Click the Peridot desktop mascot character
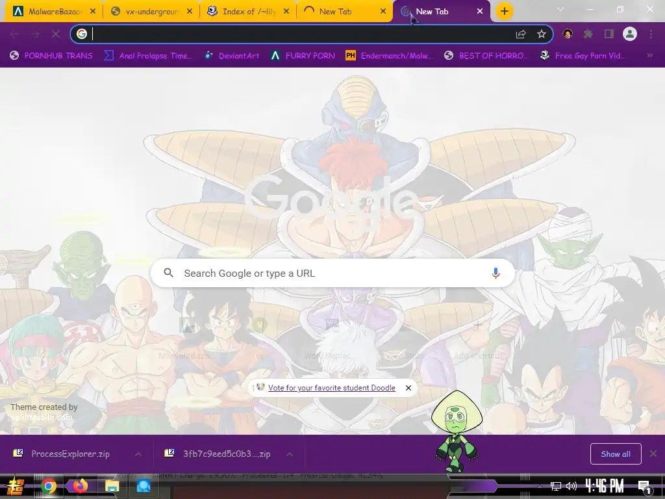Screen dimensions: 665x499 (x=457, y=431)
